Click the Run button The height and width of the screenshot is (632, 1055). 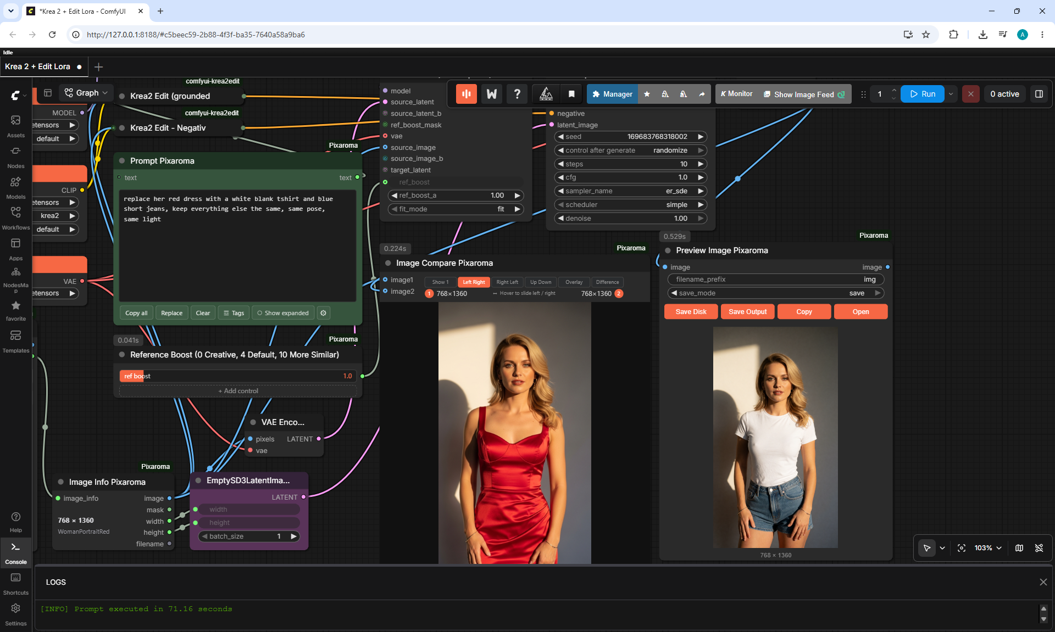pos(923,94)
